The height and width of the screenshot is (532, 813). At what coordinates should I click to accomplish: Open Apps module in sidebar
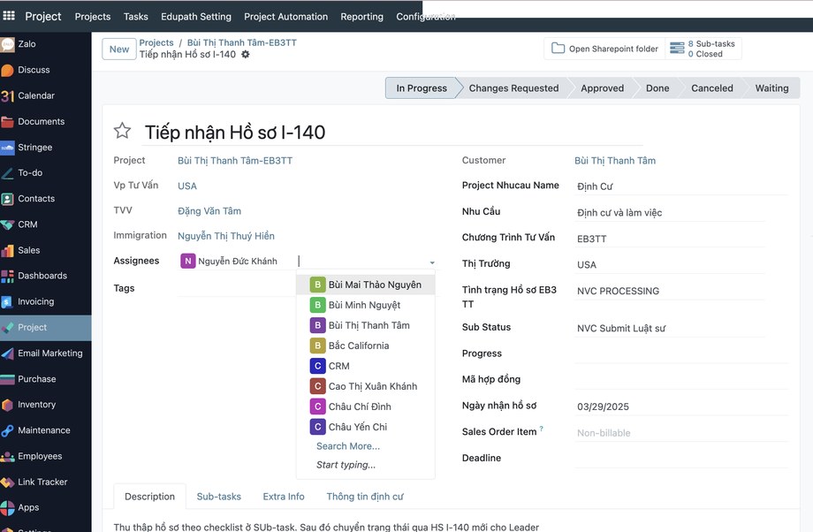46,507
